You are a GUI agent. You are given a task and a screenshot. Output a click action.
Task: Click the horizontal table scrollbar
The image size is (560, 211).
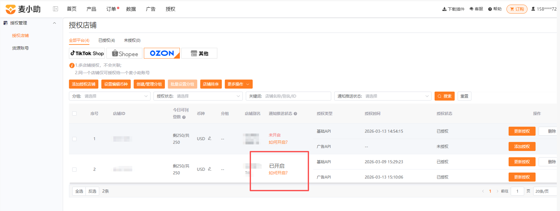point(313,184)
